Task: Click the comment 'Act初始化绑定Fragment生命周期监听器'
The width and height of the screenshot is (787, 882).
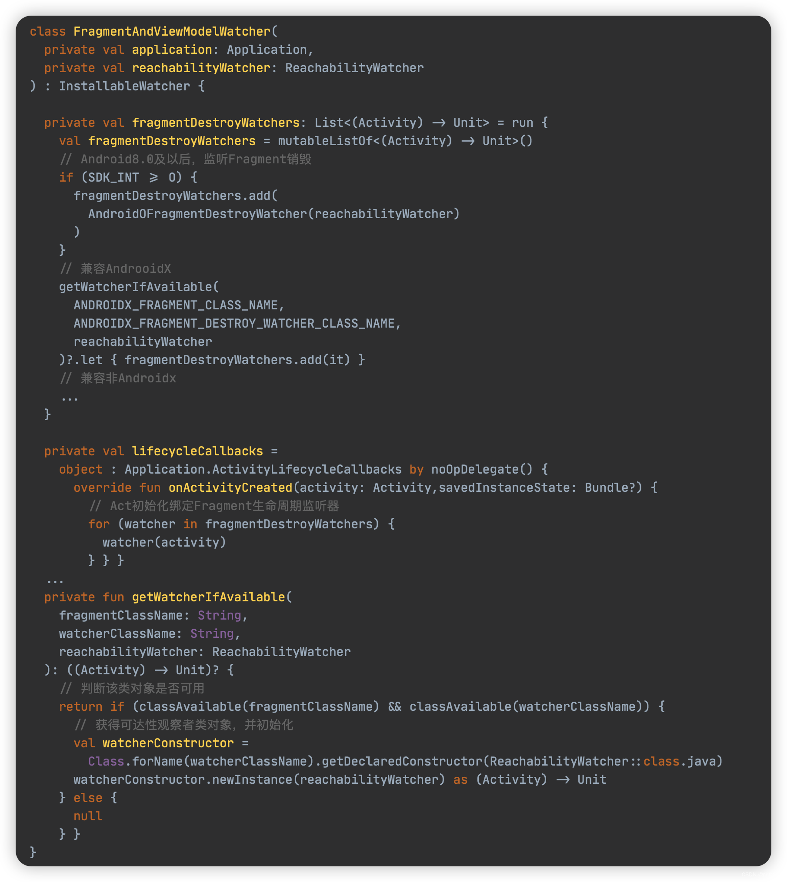Action: (225, 506)
